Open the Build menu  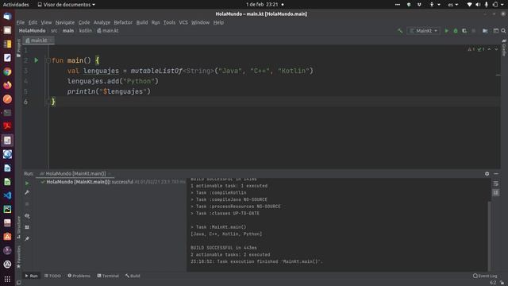[142, 22]
